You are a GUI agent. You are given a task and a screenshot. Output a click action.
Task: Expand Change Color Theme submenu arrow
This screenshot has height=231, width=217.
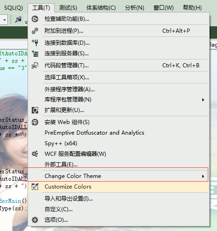point(203,176)
